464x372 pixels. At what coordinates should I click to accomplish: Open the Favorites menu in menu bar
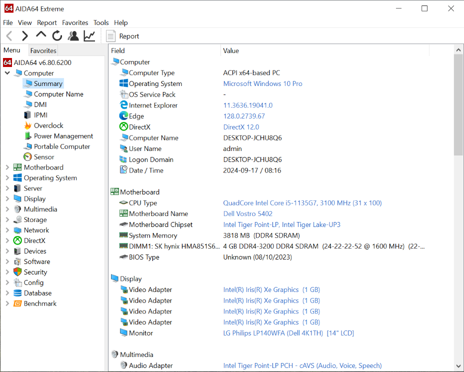75,22
